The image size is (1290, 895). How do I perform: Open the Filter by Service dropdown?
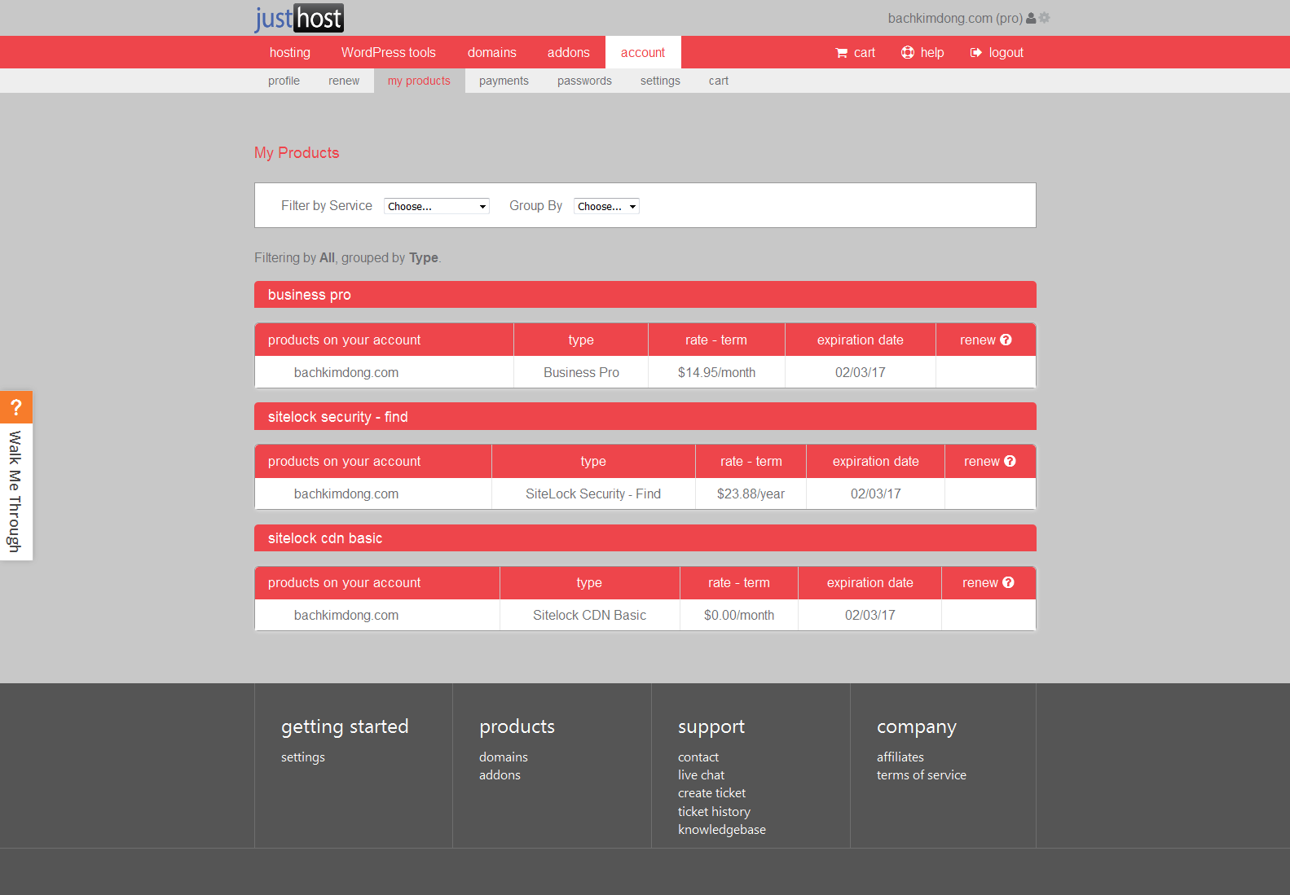pos(437,206)
